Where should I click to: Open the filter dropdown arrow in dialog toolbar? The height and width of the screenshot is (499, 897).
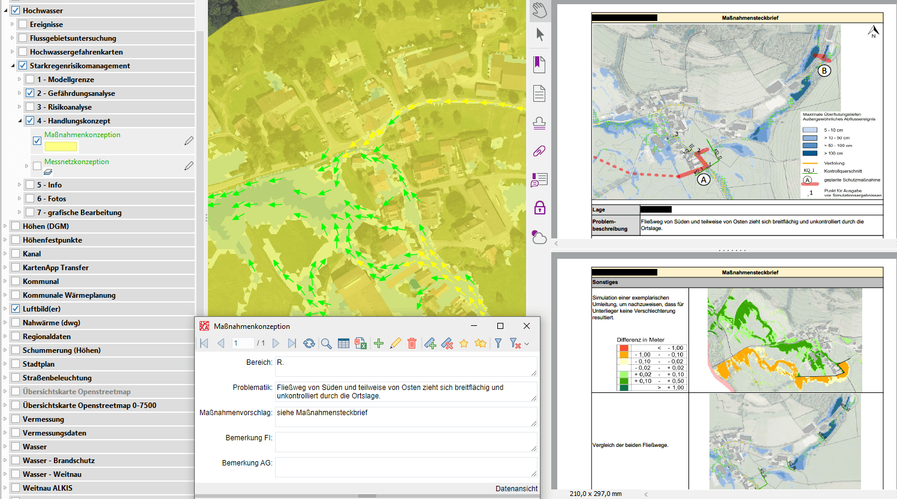point(527,344)
